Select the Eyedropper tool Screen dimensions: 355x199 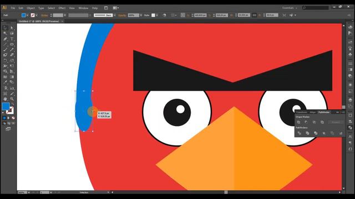click(5, 82)
